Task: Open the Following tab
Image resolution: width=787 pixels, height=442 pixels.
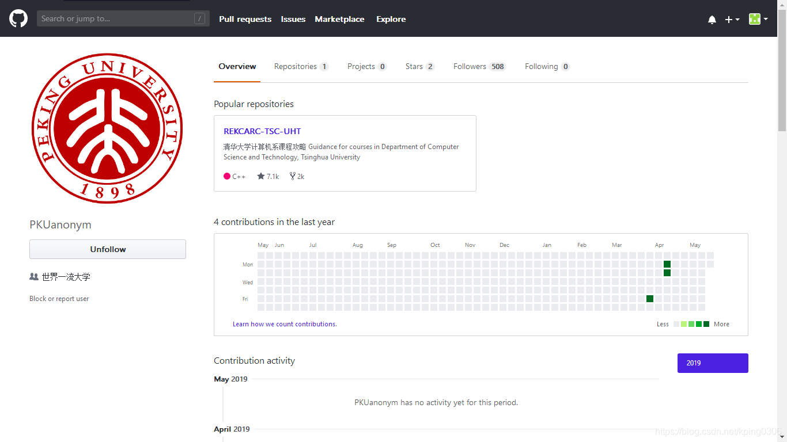Action: 547,66
